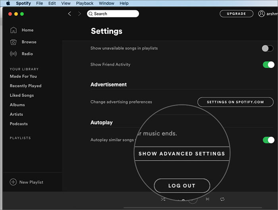Open the arshm account name
278x210 pixels.
pos(272,14)
